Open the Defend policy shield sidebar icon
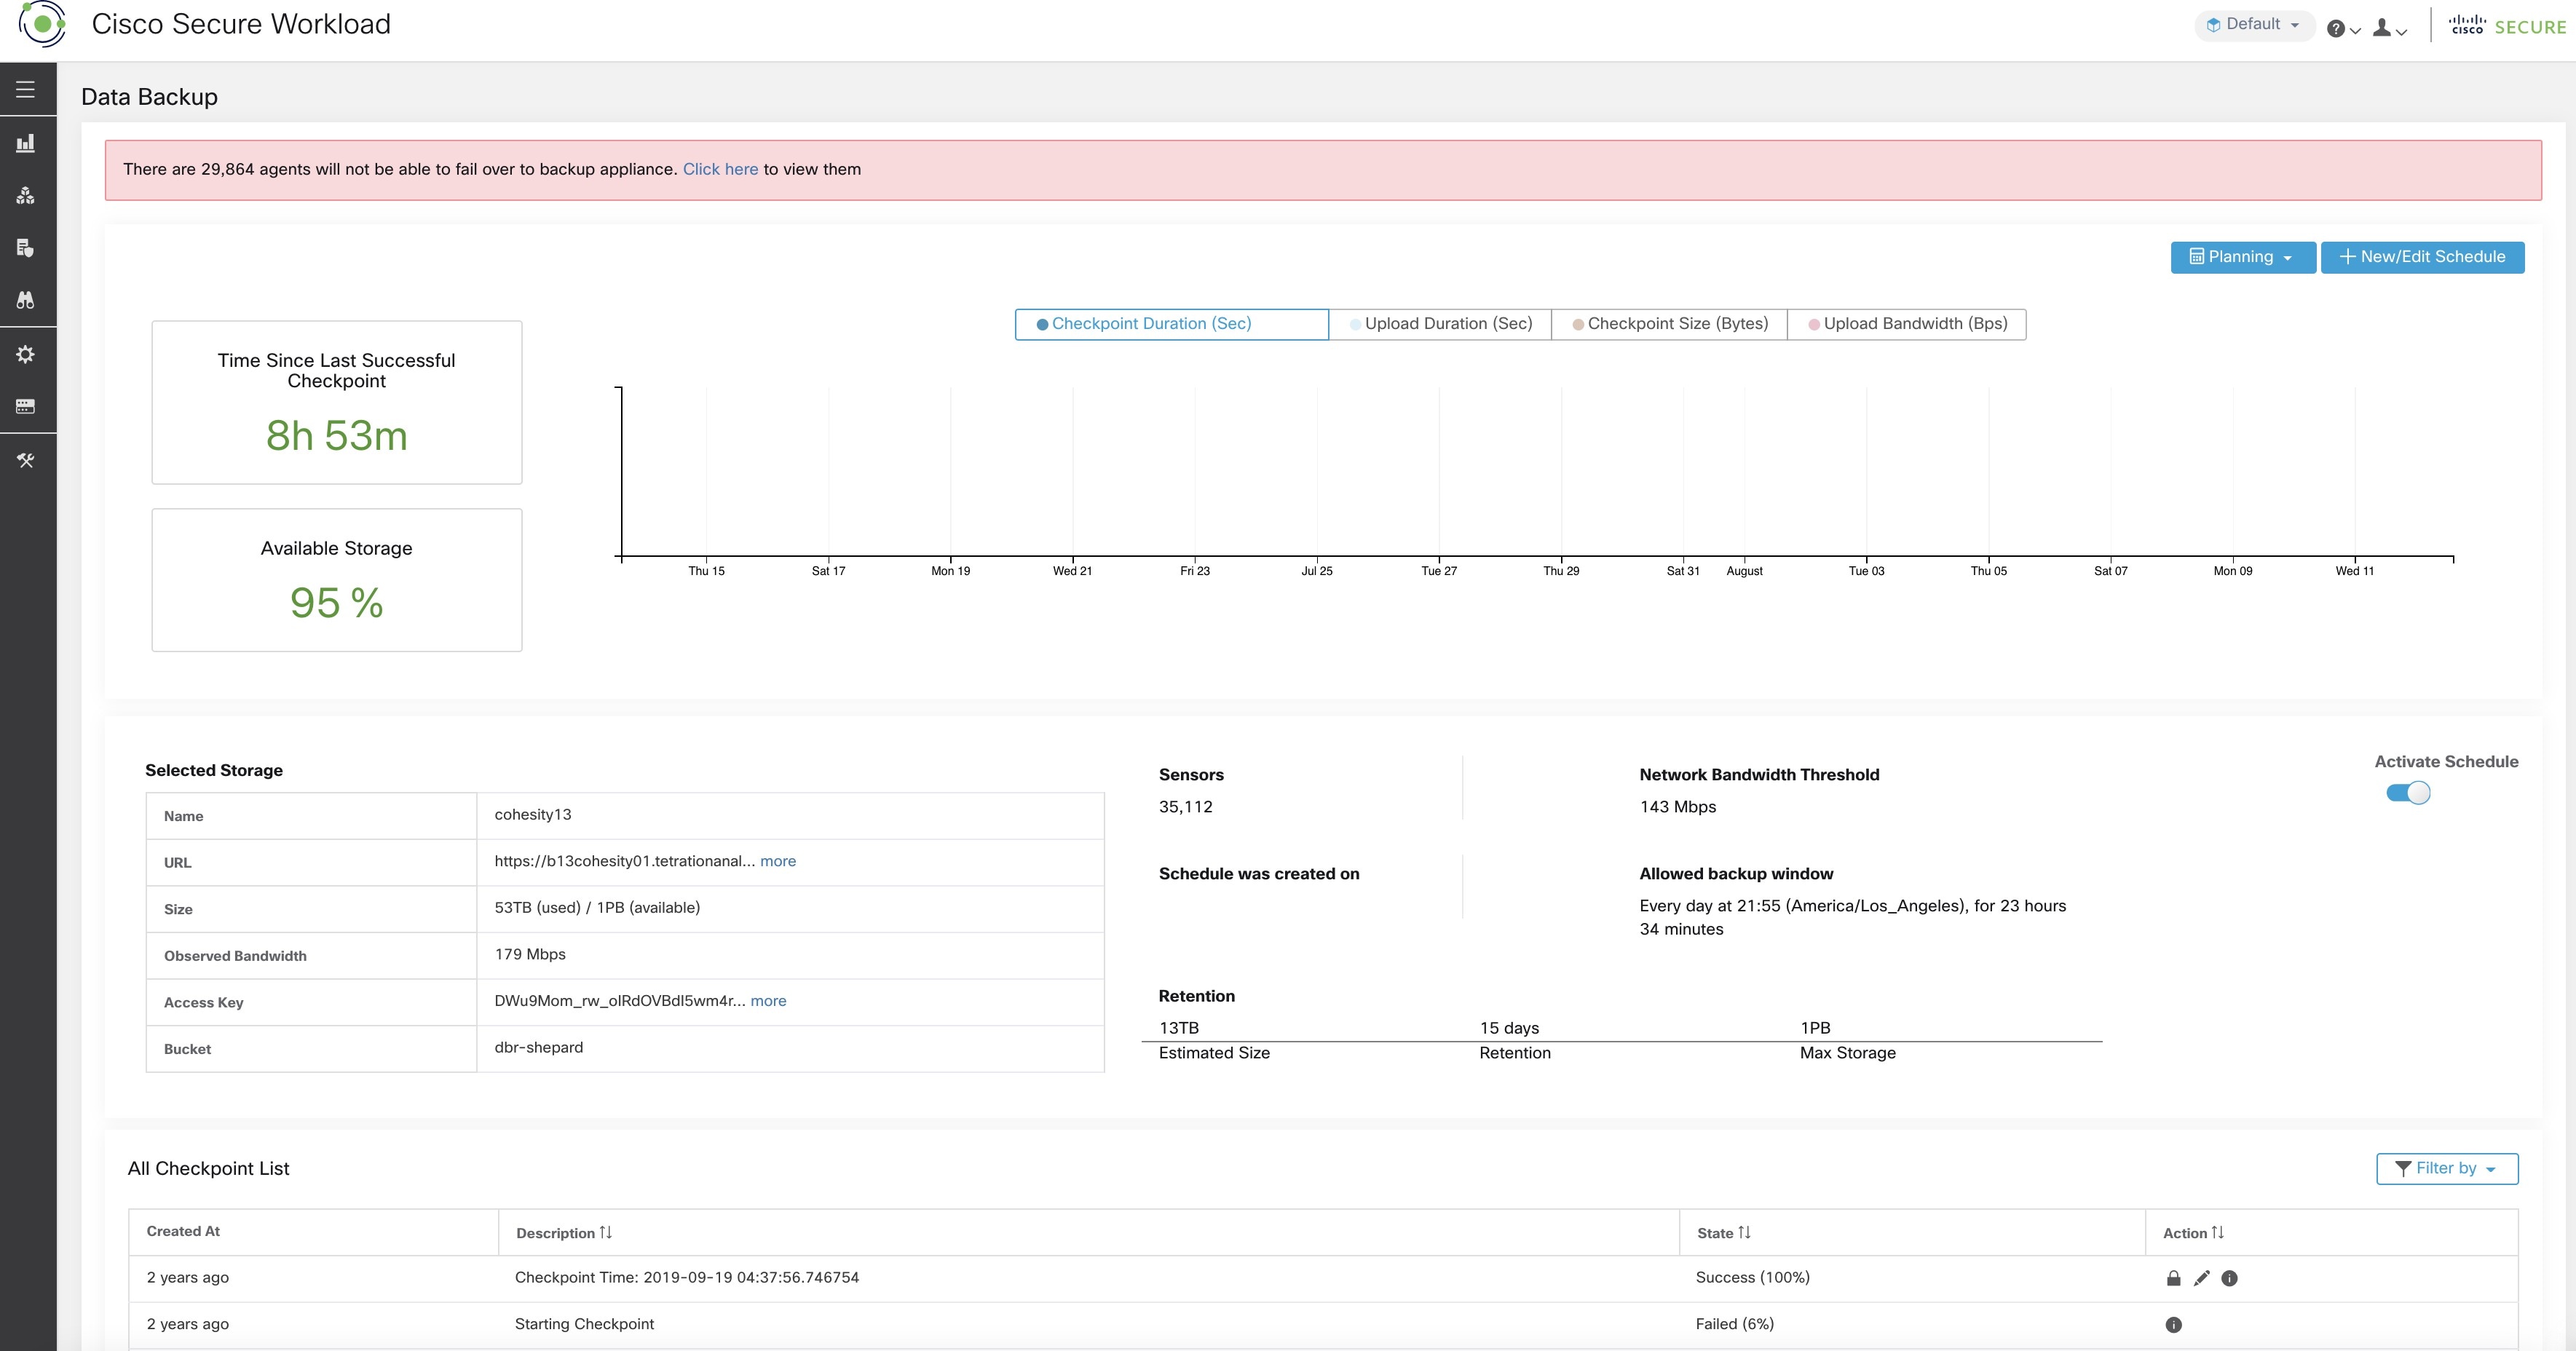 [x=26, y=248]
